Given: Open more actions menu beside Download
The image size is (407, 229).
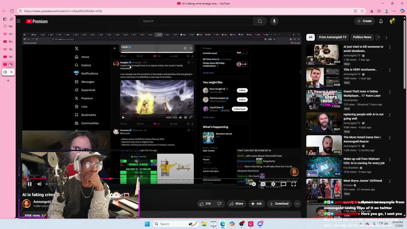Looking at the screenshot, I should point(297,204).
